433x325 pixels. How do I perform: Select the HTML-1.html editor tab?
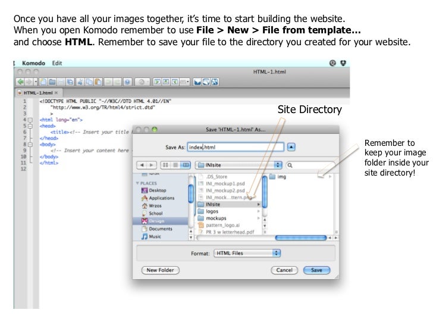click(x=38, y=93)
